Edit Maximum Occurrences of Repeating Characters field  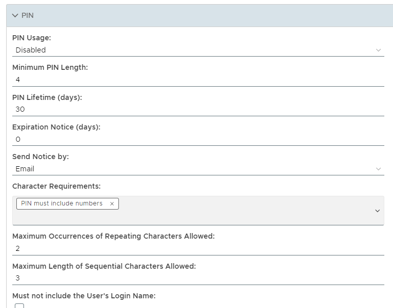pyautogui.click(x=198, y=248)
